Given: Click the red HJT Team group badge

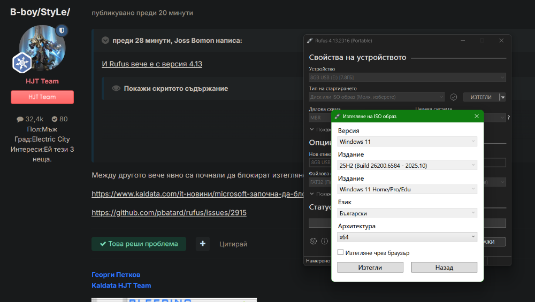Looking at the screenshot, I should [x=42, y=97].
